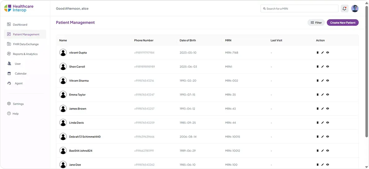Open the Filter options
The width and height of the screenshot is (369, 169).
[316, 23]
